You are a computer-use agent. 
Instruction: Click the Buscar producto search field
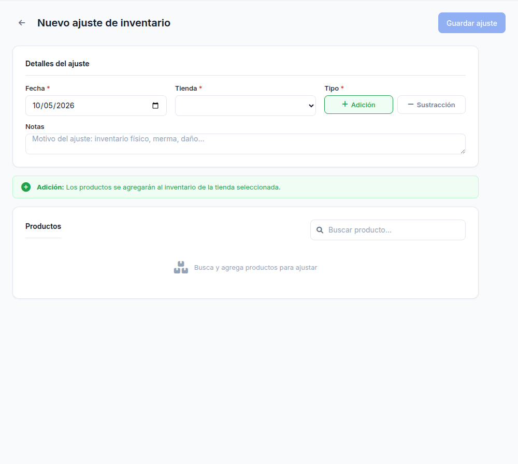[x=388, y=230]
